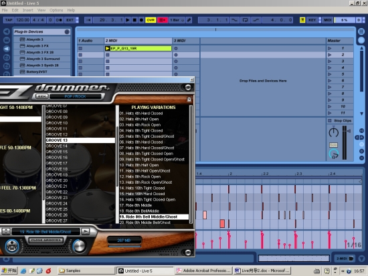Click the TAP tempo button
Viewport: 368px width, 276px height.
click(9, 20)
